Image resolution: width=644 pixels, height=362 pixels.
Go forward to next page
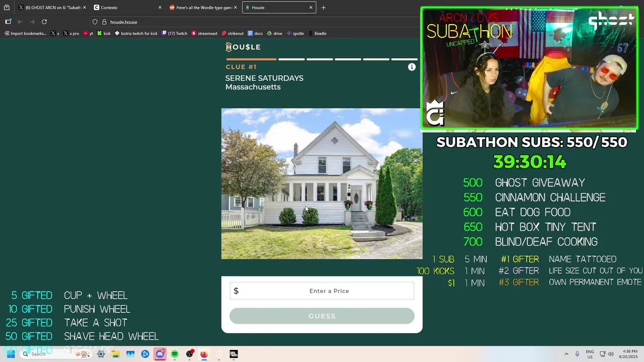32,22
